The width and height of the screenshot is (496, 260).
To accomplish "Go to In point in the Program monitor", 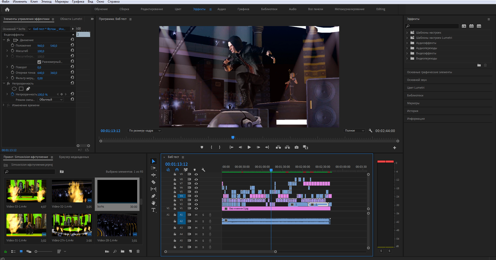I will [x=231, y=147].
